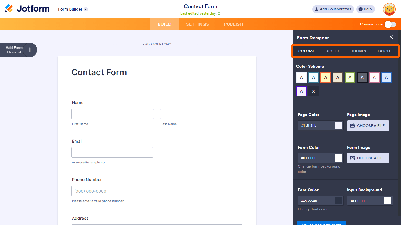Switch to the STYLES tab
The height and width of the screenshot is (225, 401).
click(332, 51)
